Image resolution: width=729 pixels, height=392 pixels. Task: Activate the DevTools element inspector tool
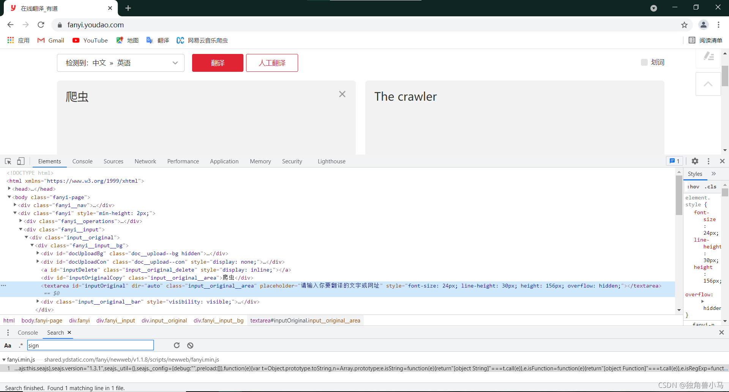click(8, 161)
